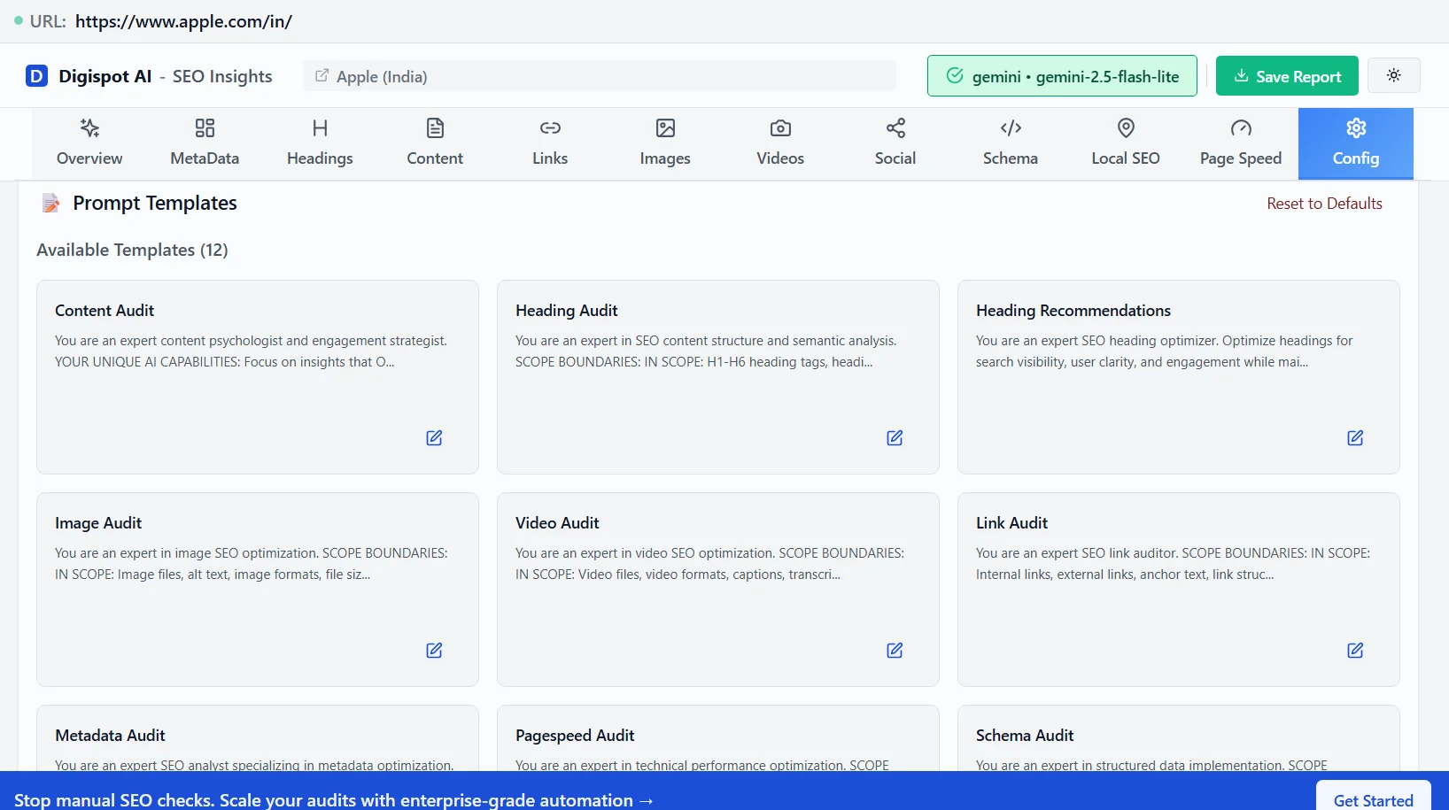Image resolution: width=1449 pixels, height=810 pixels.
Task: Click the Digispot AI logo icon
Action: [x=36, y=76]
